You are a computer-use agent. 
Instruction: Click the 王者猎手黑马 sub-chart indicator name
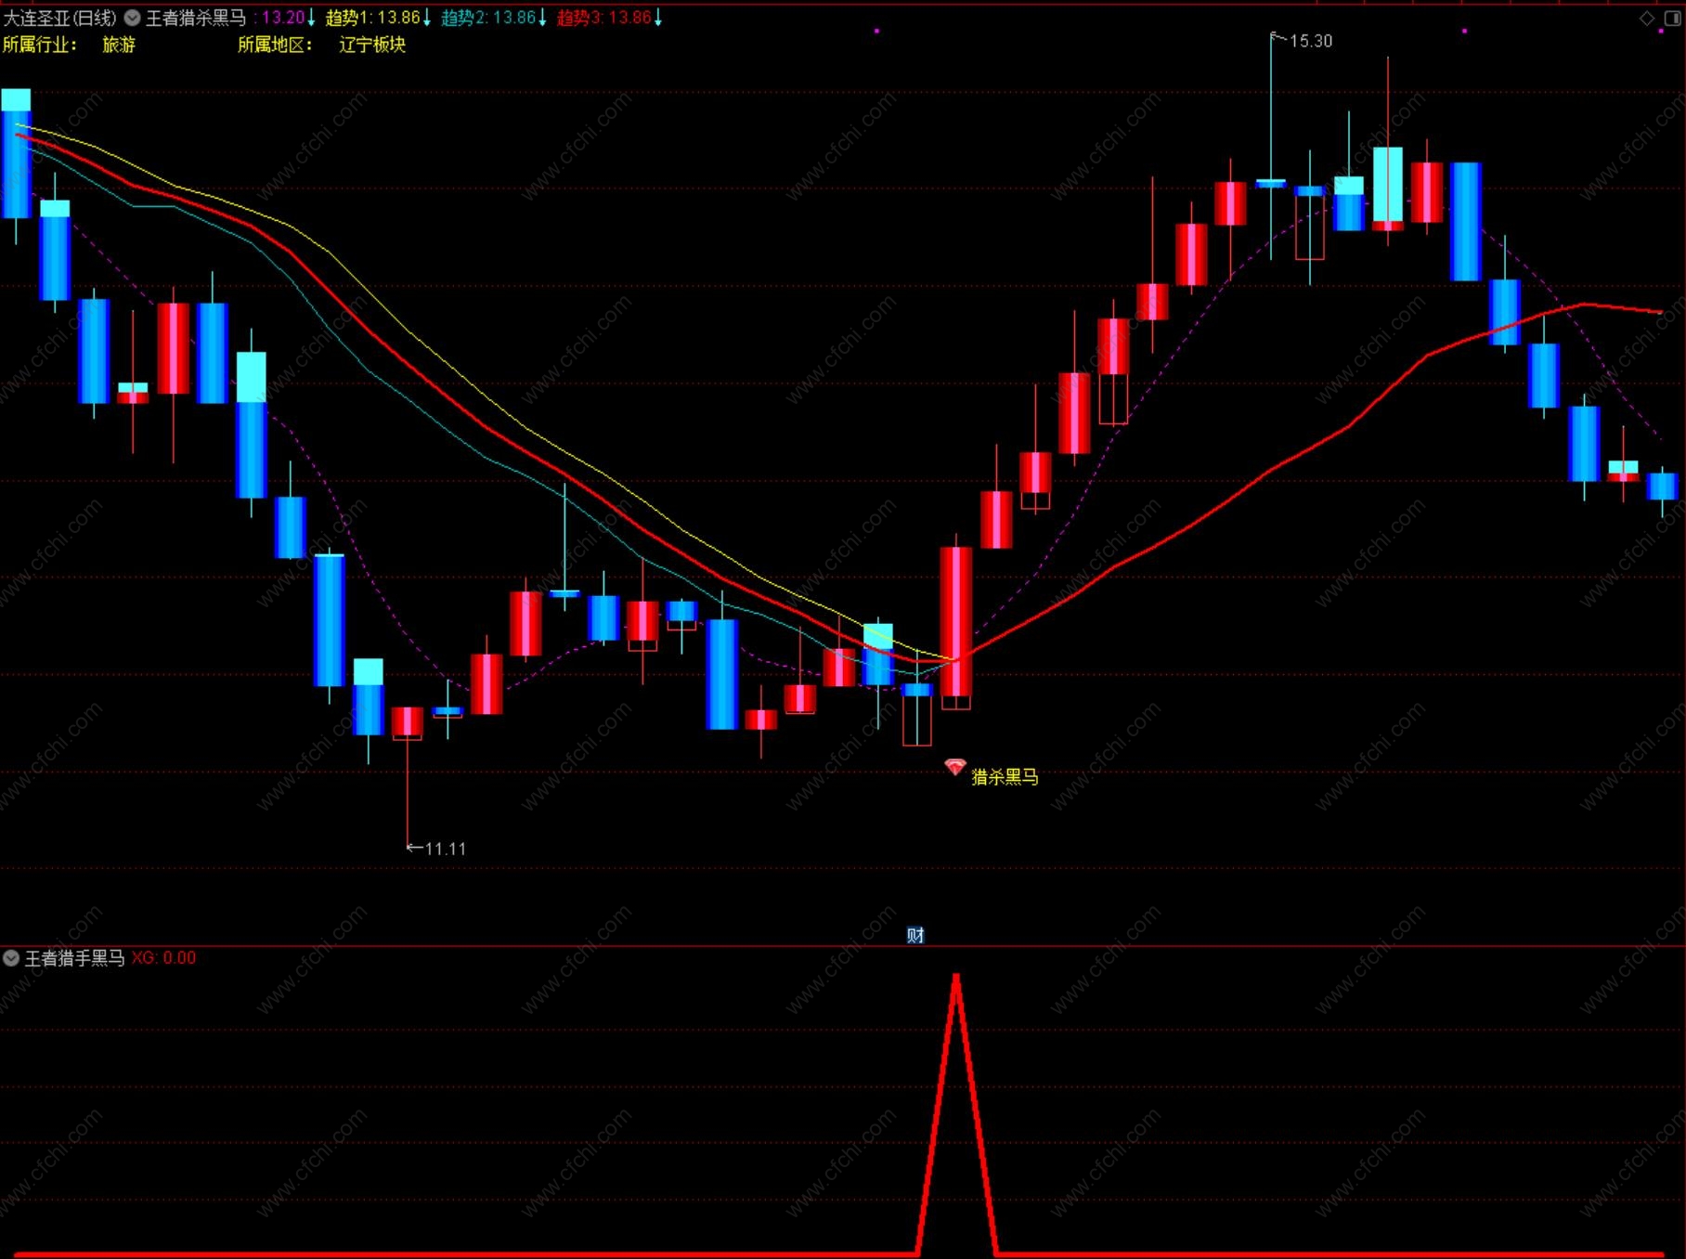(74, 957)
